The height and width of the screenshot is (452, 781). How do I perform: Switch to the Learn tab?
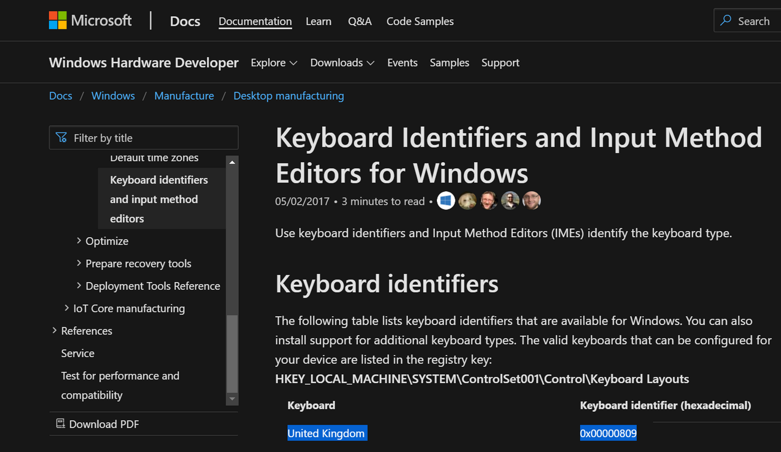pos(318,22)
